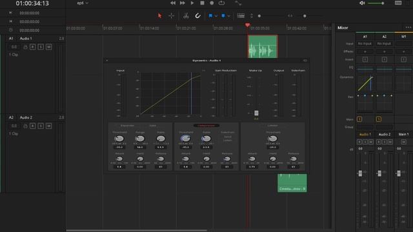Image resolution: width=413 pixels, height=232 pixels.
Task: Select the green clip on track A2
Action: 292,183
